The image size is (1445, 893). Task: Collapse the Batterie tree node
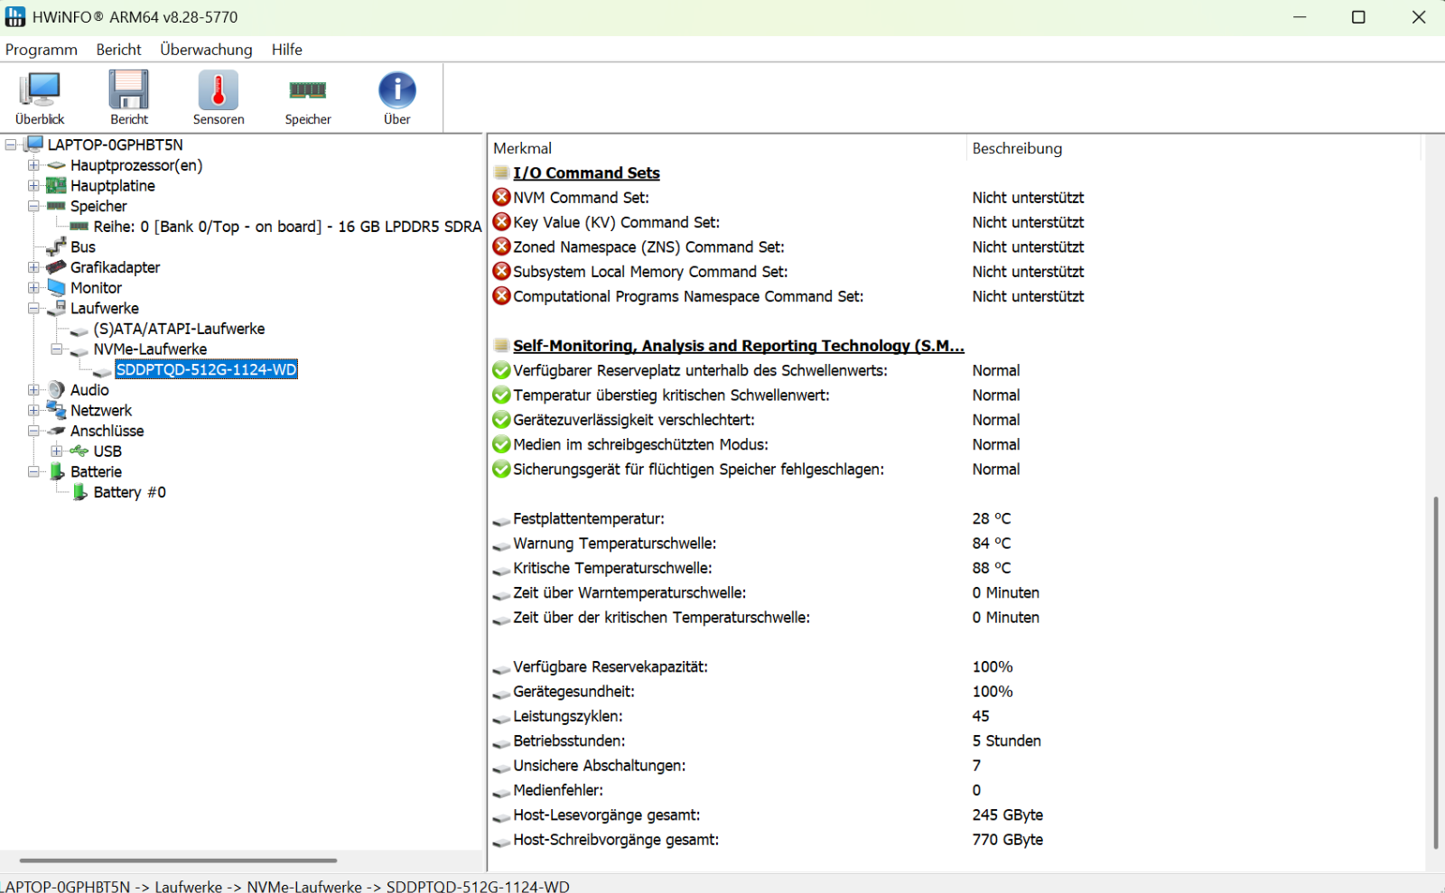tap(33, 472)
